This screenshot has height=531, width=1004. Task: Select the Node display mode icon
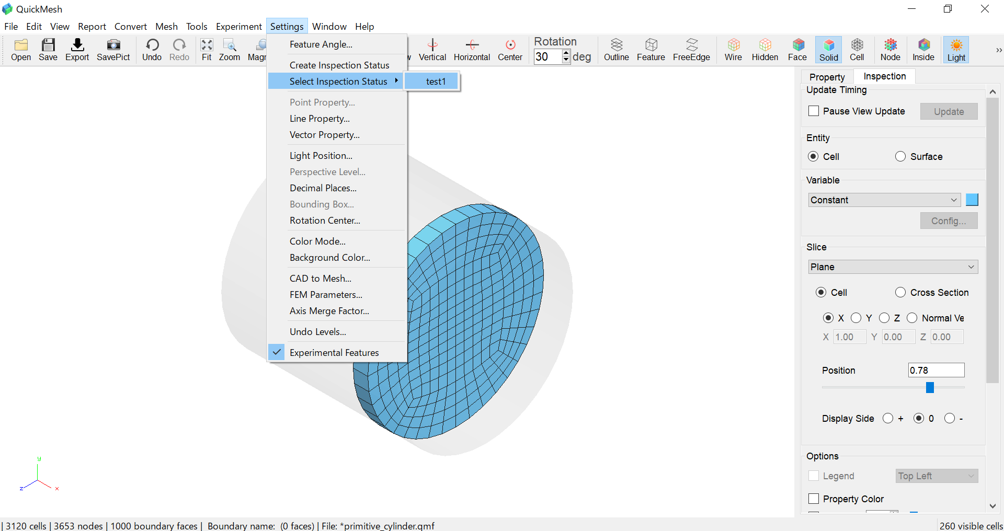coord(891,50)
